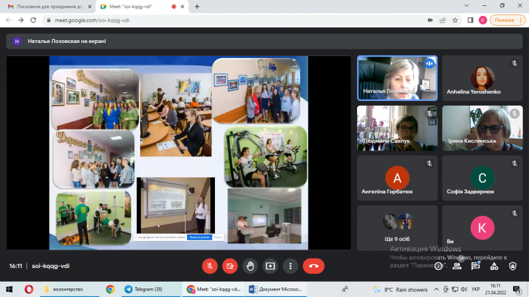This screenshot has width=529, height=297.
Task: Open the Host controls shield icon
Action: [512, 267]
